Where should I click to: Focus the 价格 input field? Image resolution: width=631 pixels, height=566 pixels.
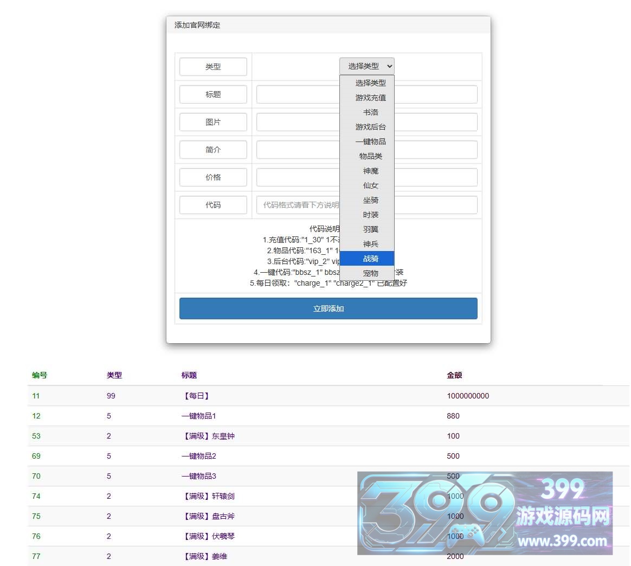(366, 177)
